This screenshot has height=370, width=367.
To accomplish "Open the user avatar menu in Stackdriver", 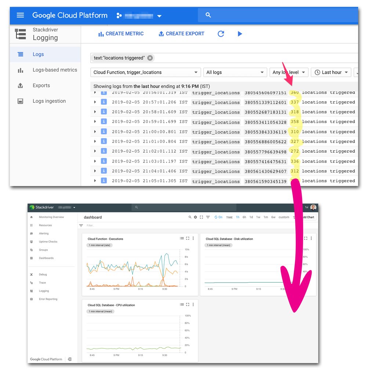I will pyautogui.click(x=313, y=207).
